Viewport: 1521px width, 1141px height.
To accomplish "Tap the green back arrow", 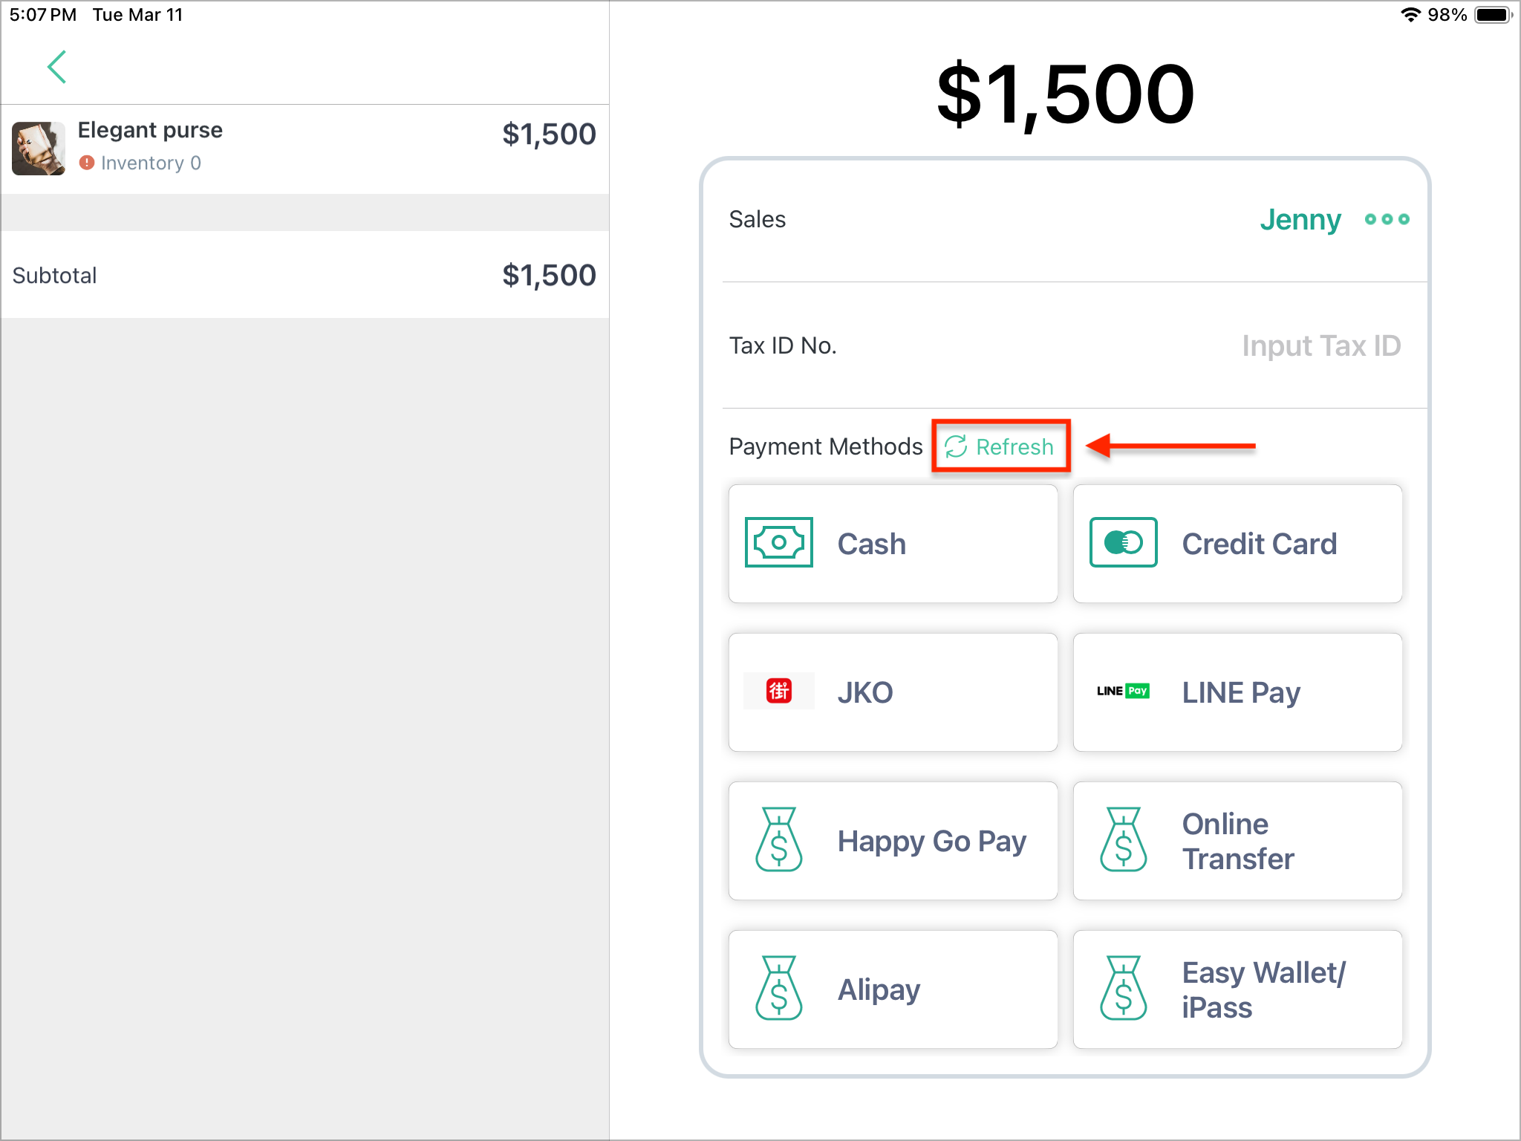I will point(57,67).
